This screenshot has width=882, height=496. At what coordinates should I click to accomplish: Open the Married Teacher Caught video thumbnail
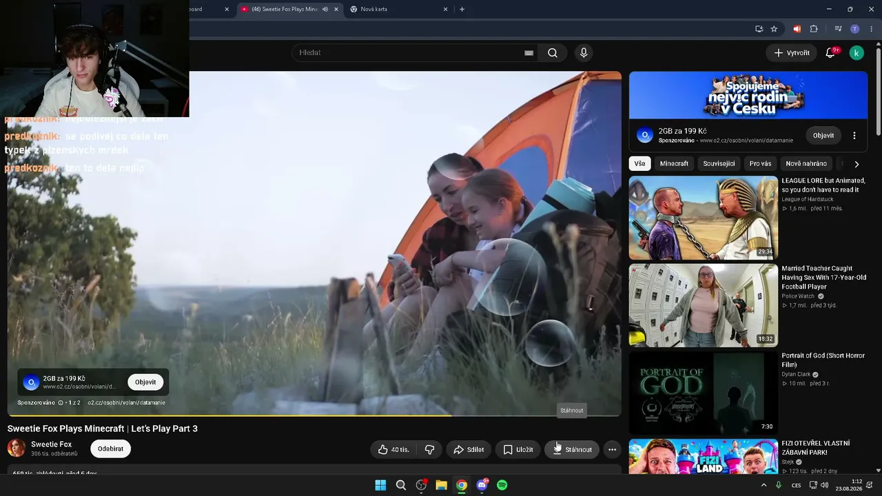(x=704, y=305)
